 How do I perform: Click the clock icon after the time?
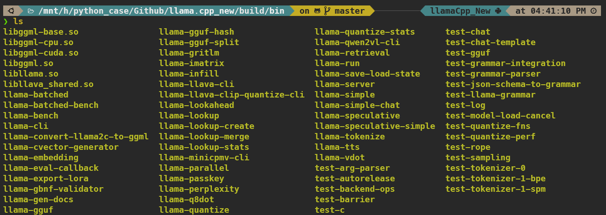pyautogui.click(x=593, y=10)
